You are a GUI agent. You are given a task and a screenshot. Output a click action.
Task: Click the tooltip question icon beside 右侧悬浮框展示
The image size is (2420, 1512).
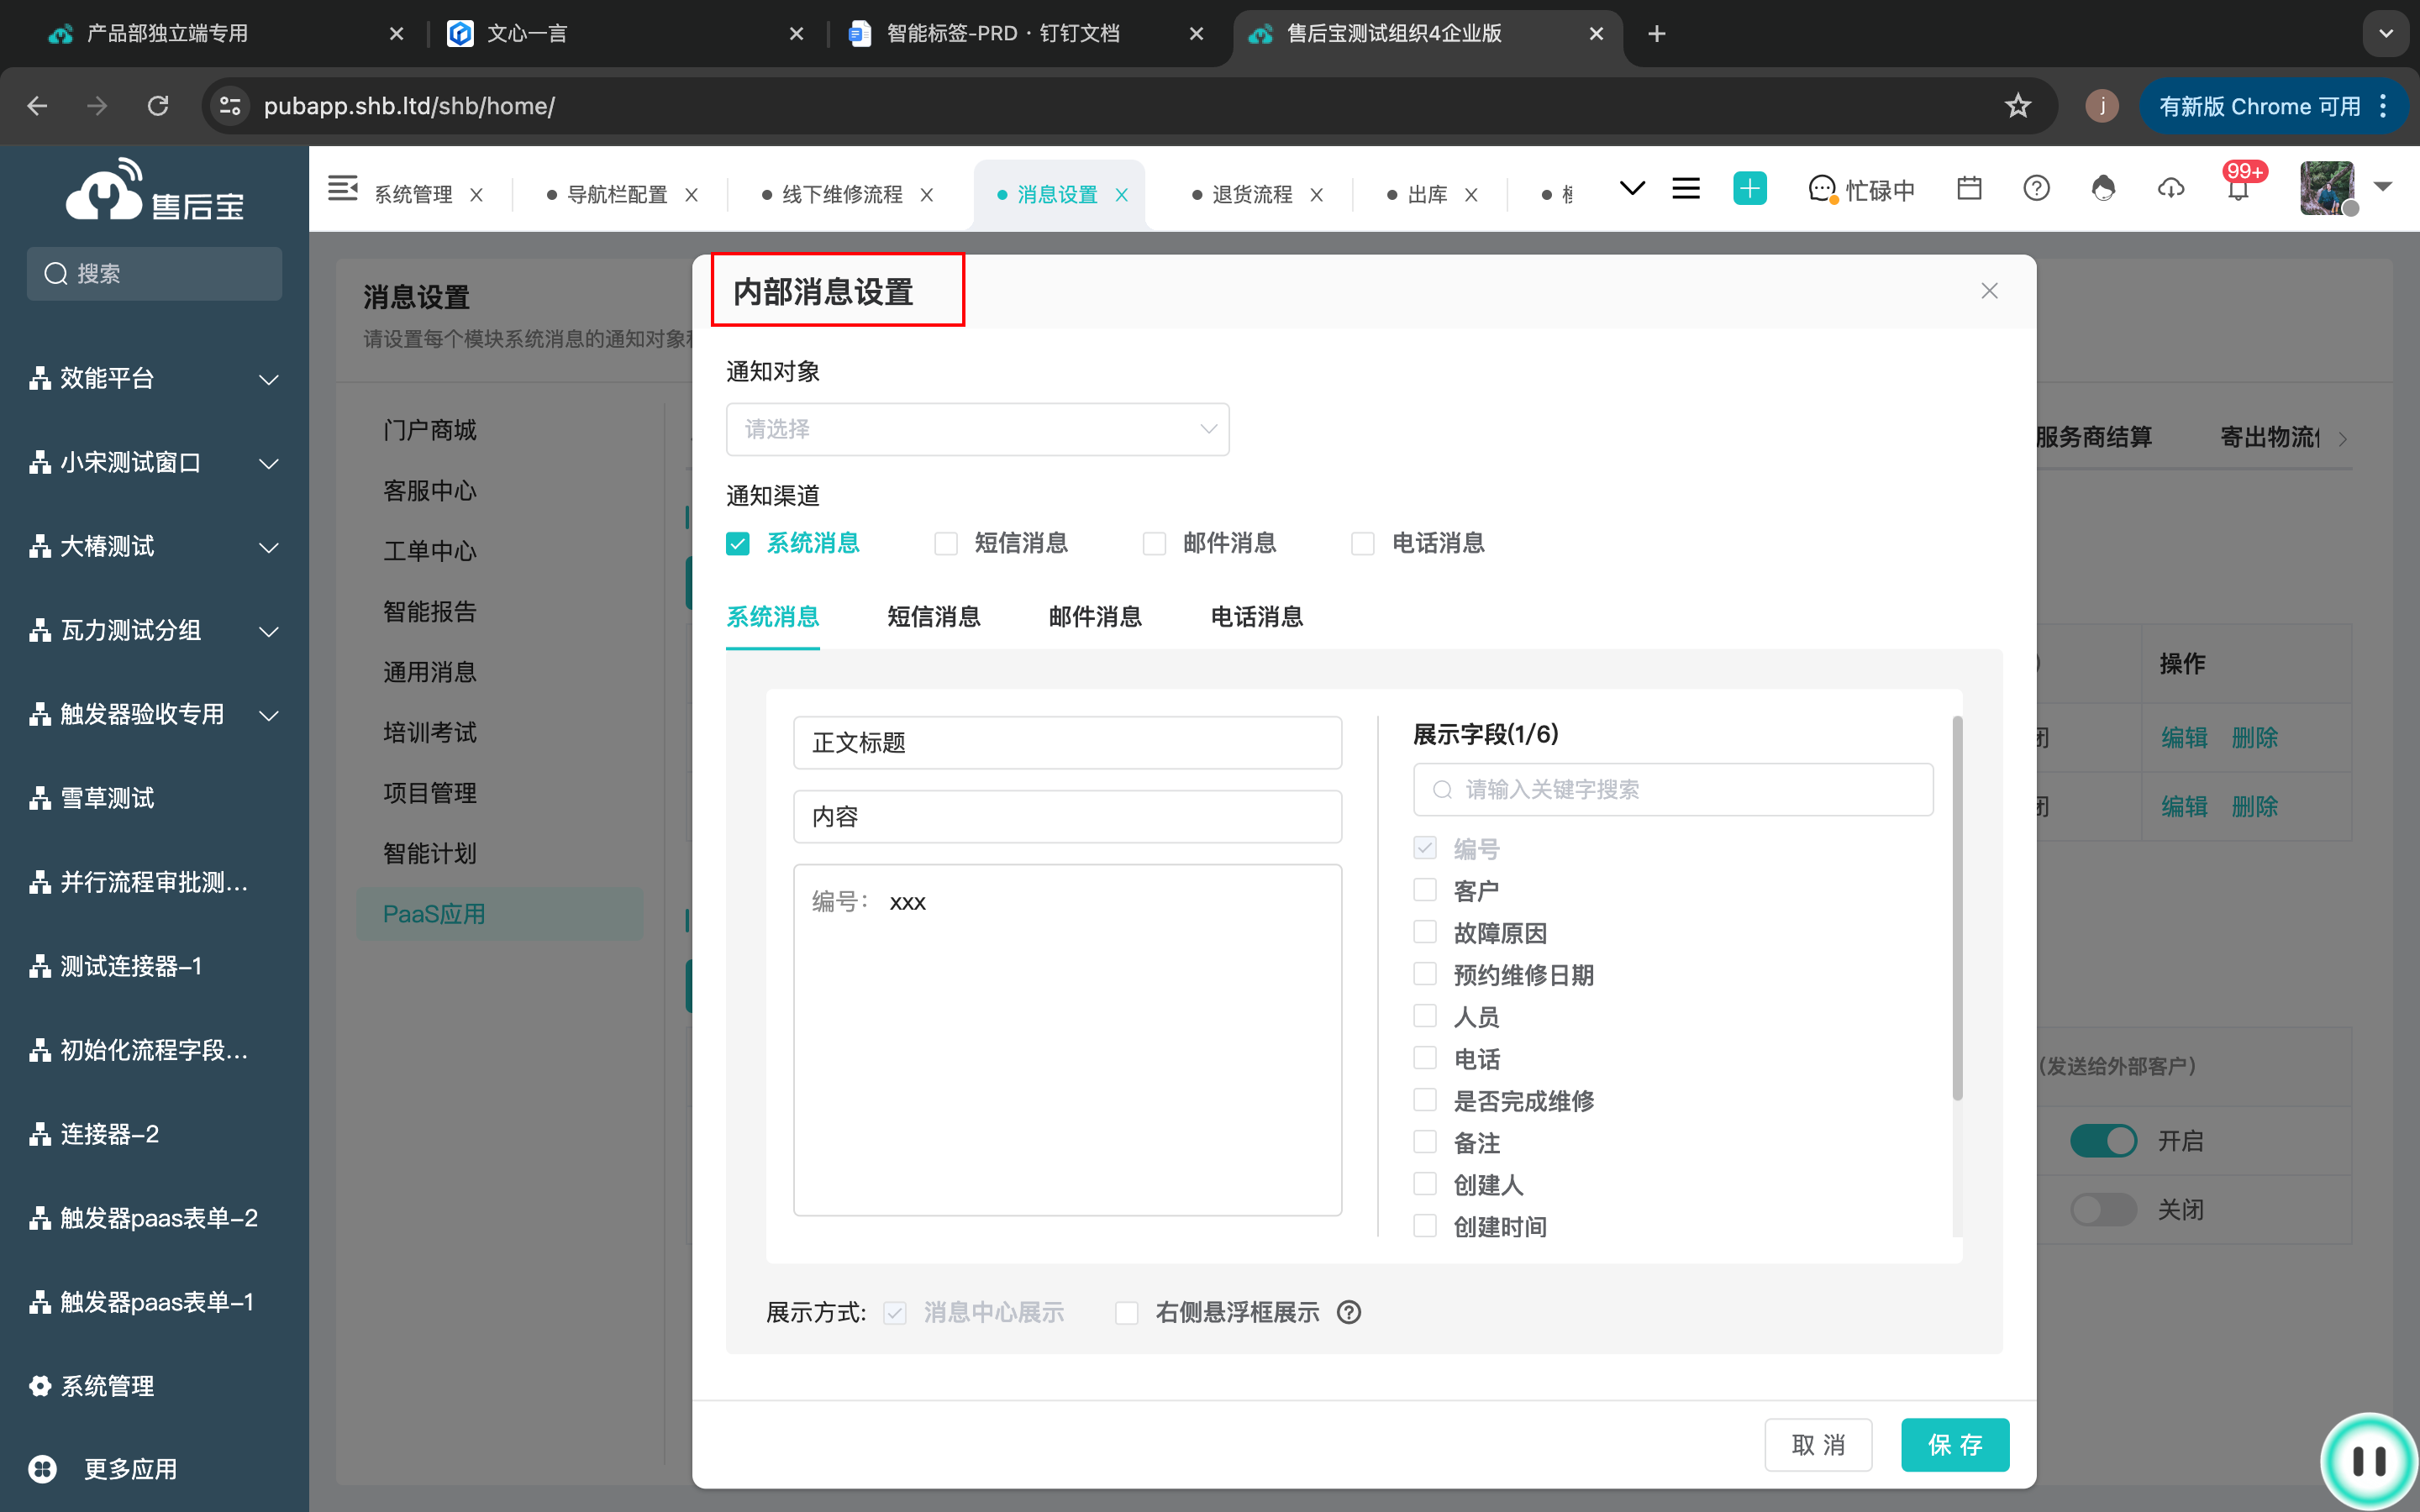coord(1349,1312)
